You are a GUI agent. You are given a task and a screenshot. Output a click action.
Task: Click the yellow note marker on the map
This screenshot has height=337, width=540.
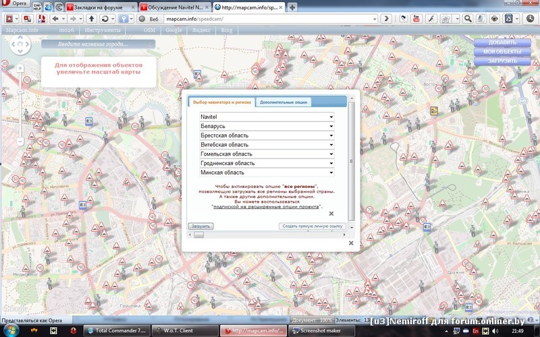[x=434, y=111]
